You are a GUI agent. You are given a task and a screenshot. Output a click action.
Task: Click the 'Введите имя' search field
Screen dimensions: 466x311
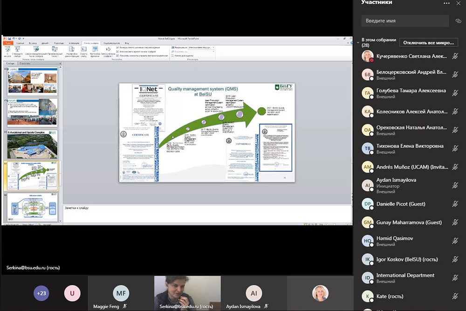pos(404,21)
